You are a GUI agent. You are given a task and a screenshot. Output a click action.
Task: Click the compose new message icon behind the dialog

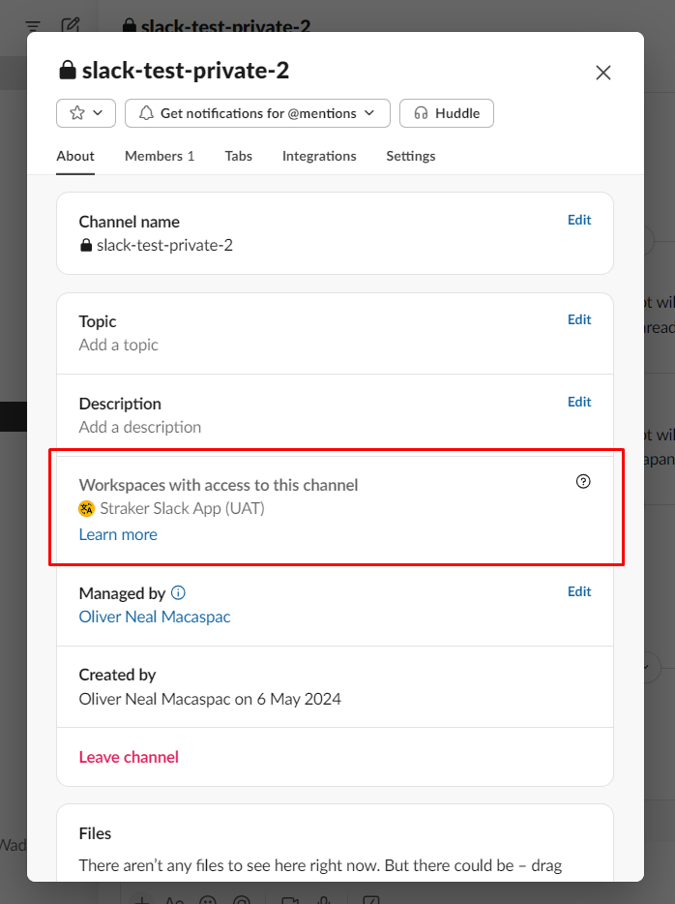click(x=71, y=26)
